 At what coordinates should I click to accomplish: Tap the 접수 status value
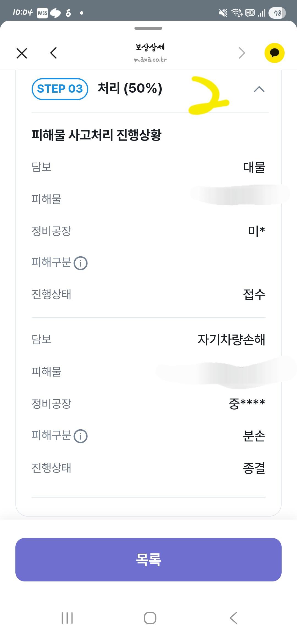point(254,295)
